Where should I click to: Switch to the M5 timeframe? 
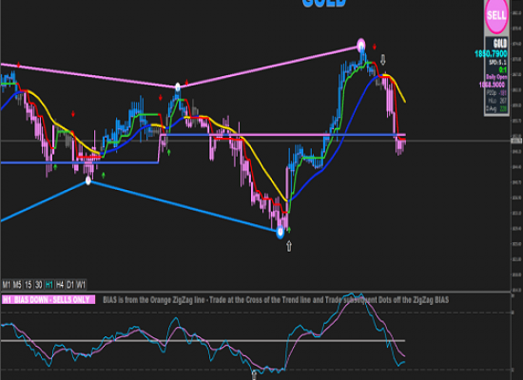[17, 285]
